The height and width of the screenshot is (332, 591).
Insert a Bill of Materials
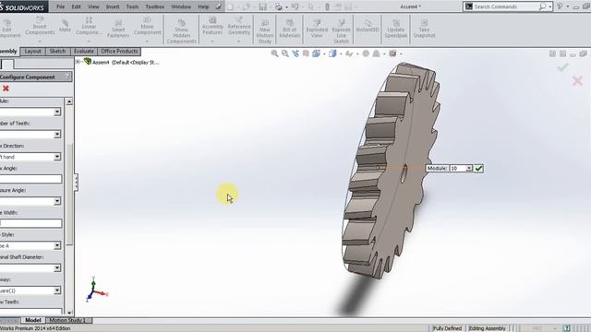(x=289, y=29)
